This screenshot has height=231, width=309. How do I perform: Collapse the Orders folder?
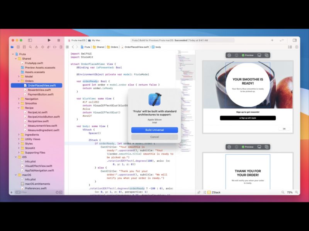[19, 81]
